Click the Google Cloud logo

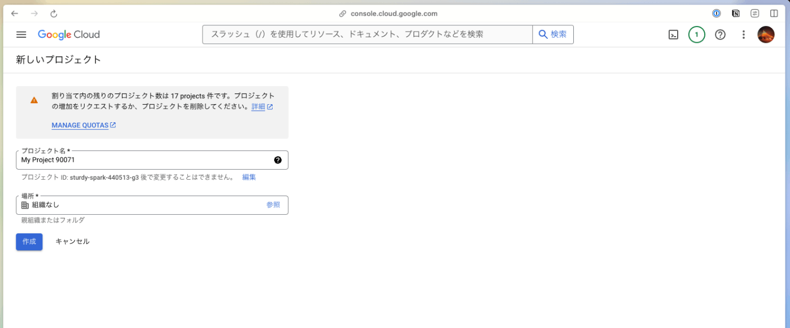pyautogui.click(x=69, y=34)
